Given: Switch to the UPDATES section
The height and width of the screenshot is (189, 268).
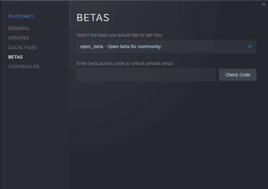Looking at the screenshot, I should point(18,38).
